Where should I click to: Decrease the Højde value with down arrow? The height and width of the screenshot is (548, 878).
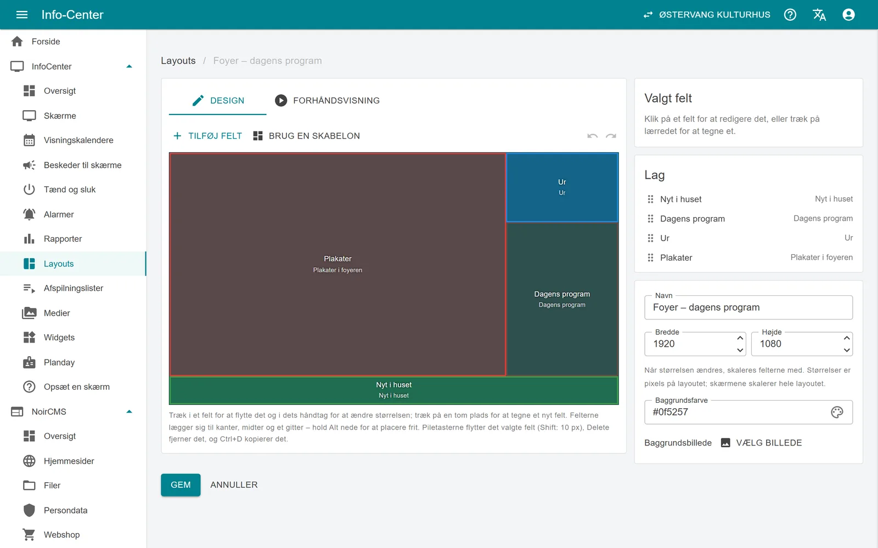pos(847,350)
